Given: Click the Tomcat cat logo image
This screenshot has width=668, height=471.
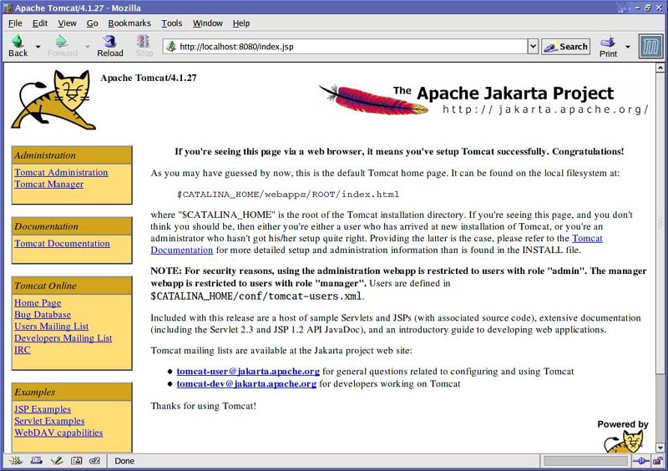Looking at the screenshot, I should (x=53, y=99).
